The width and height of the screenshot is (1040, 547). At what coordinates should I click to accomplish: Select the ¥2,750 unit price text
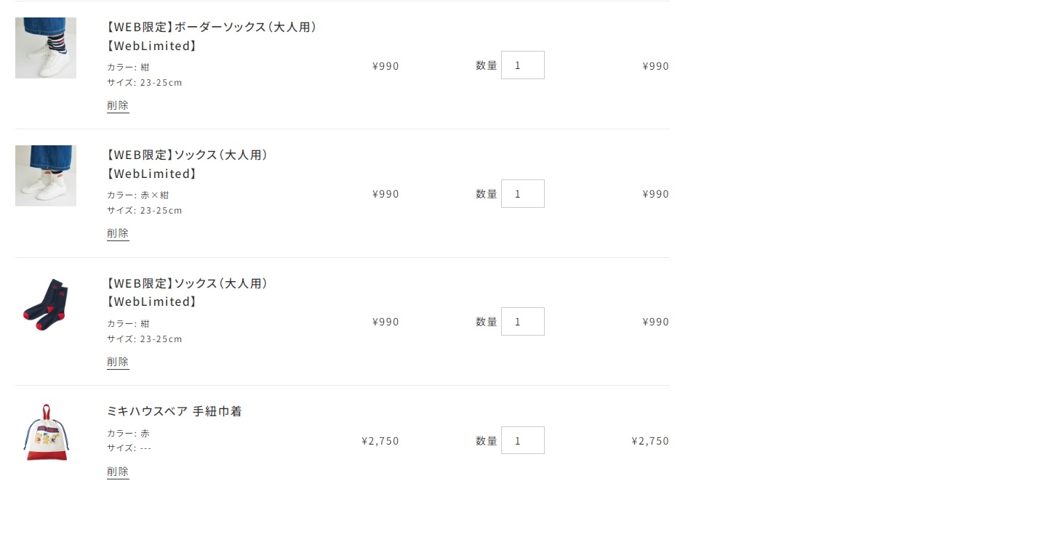pos(380,441)
